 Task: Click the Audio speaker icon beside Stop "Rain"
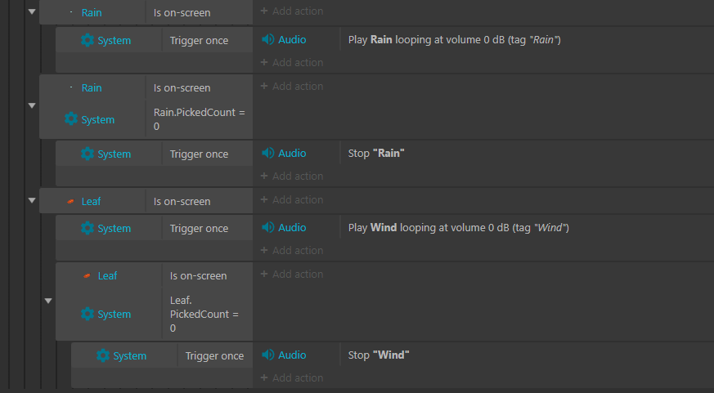point(267,154)
